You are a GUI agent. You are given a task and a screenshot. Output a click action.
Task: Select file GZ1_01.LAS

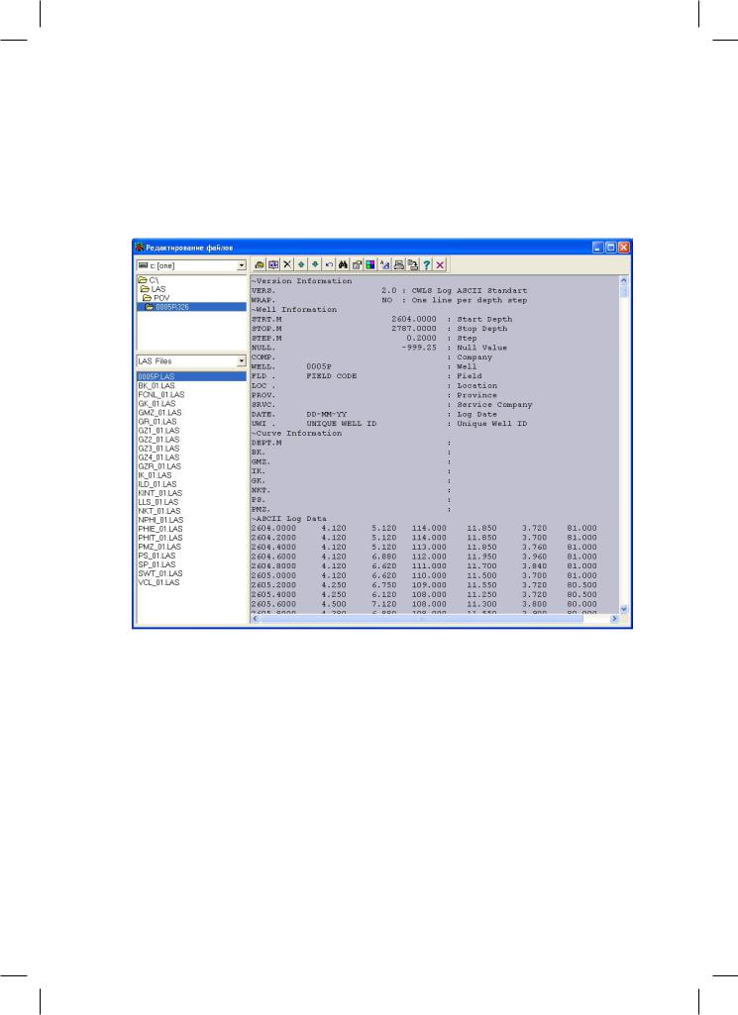coord(158,431)
